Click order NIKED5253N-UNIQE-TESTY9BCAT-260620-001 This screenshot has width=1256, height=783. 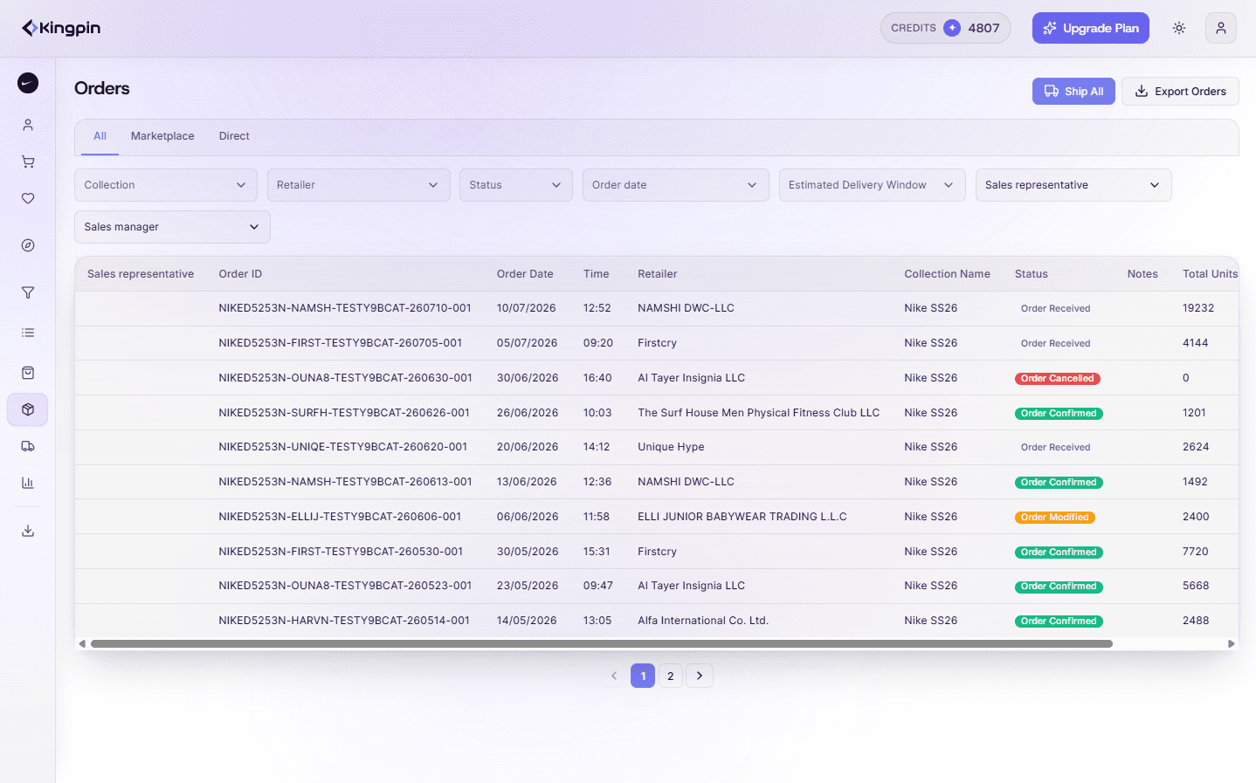coord(343,447)
